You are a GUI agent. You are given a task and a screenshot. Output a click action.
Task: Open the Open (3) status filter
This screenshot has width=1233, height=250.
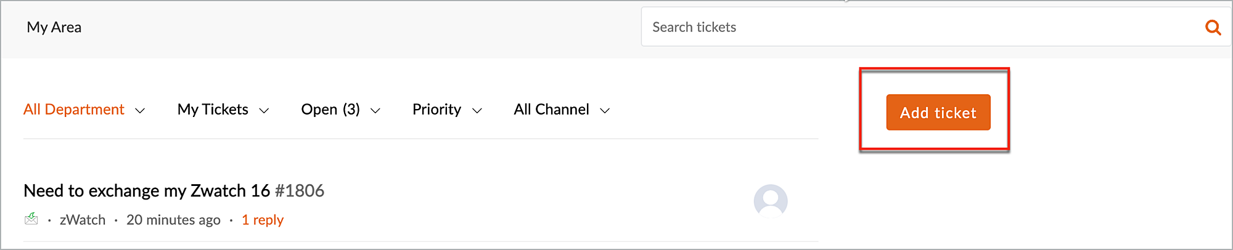[x=330, y=110]
